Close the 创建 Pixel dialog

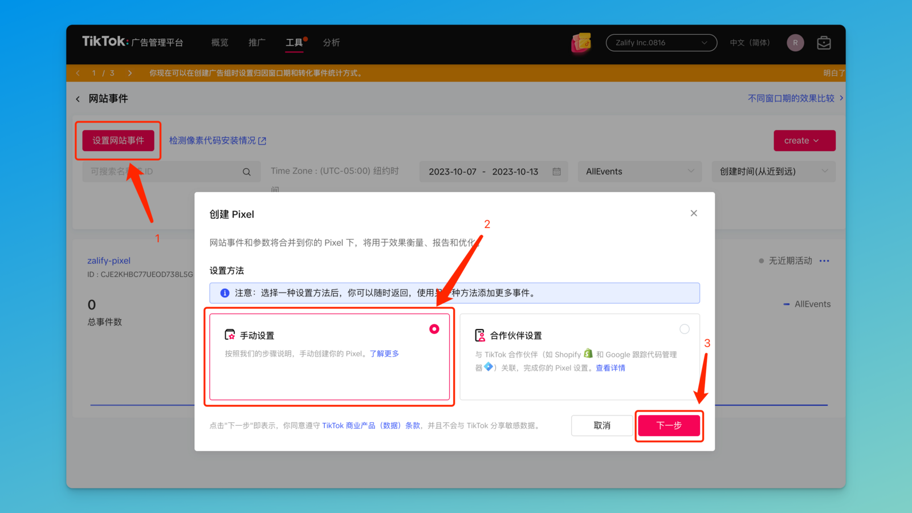point(694,213)
